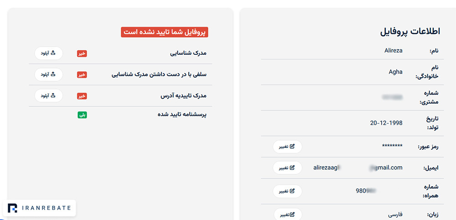Click edit pencil icon beside mobile number row
Viewport: 456px width, 220px height.
(x=292, y=191)
